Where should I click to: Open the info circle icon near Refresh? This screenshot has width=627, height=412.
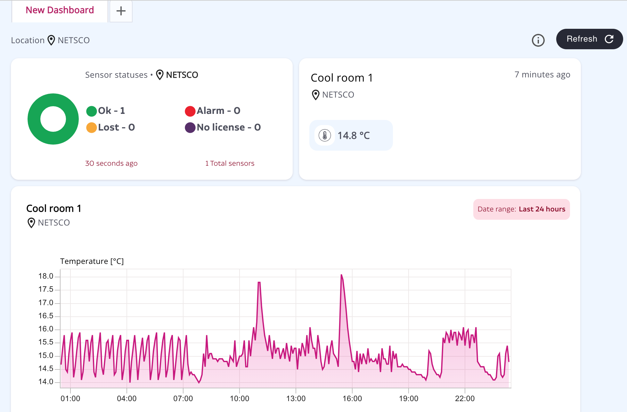pyautogui.click(x=538, y=40)
